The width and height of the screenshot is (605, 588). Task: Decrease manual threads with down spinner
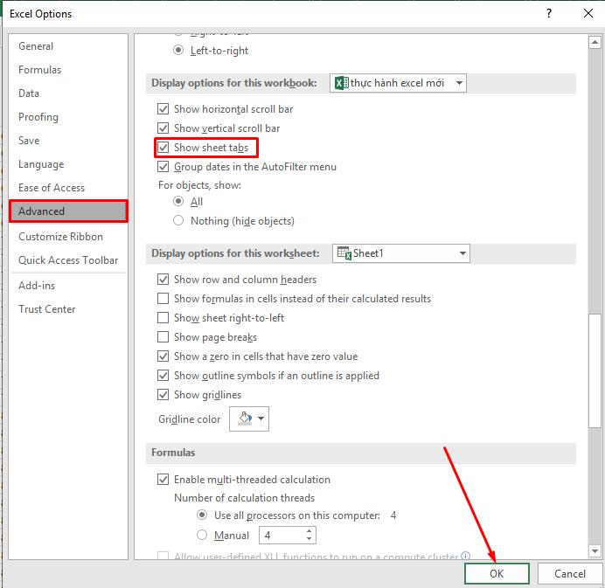click(x=309, y=539)
